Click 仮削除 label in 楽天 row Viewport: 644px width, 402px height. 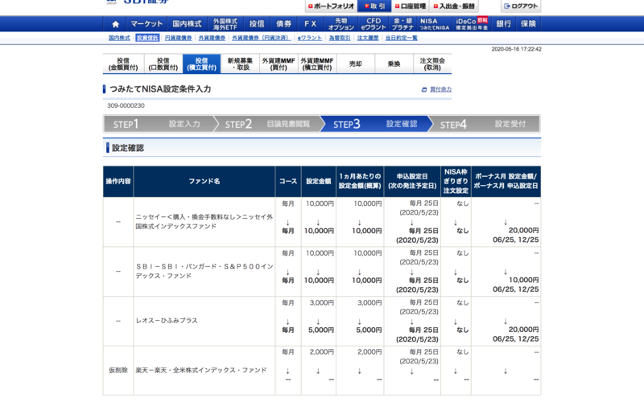118,370
